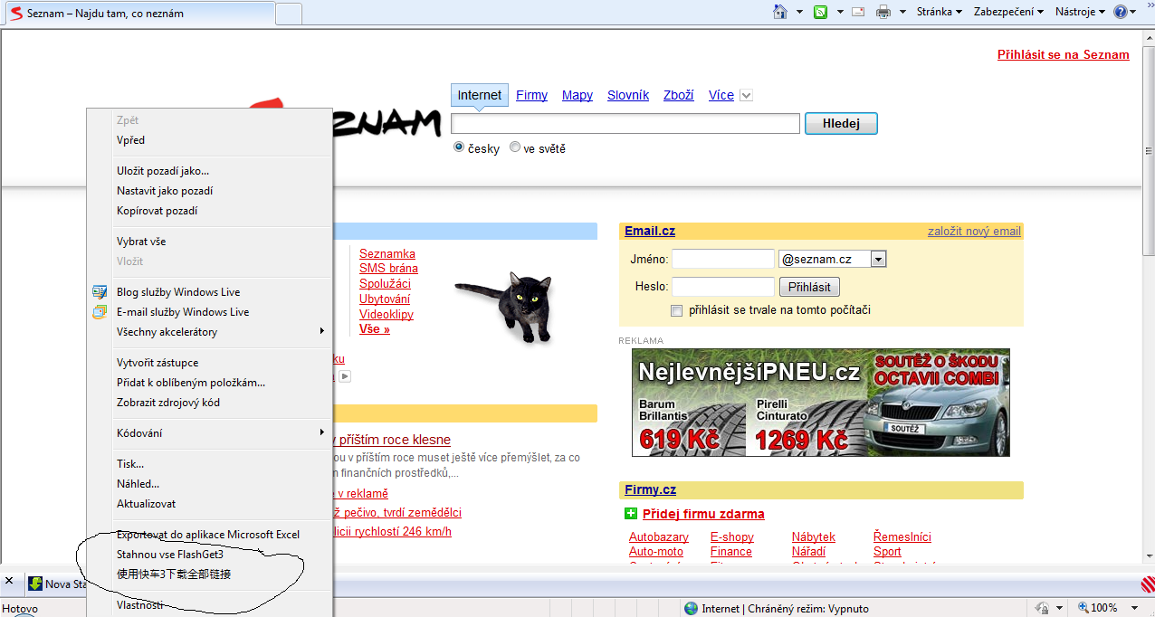Open the @seznam.cz domain dropdown
The width and height of the screenshot is (1155, 617).
coord(877,260)
